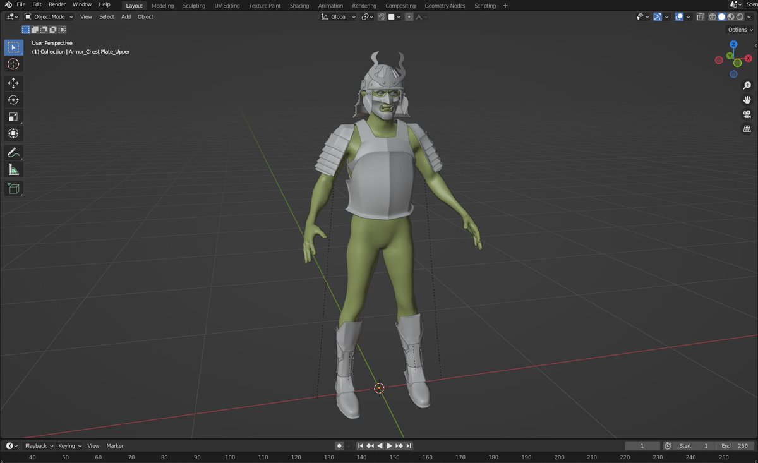Toggle snapping magnet
This screenshot has width=758, height=463.
point(382,17)
